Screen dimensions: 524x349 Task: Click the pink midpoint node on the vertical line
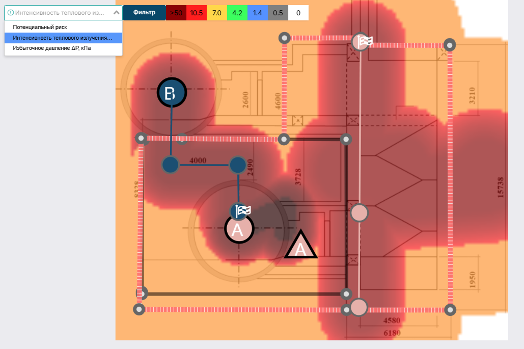tap(359, 213)
